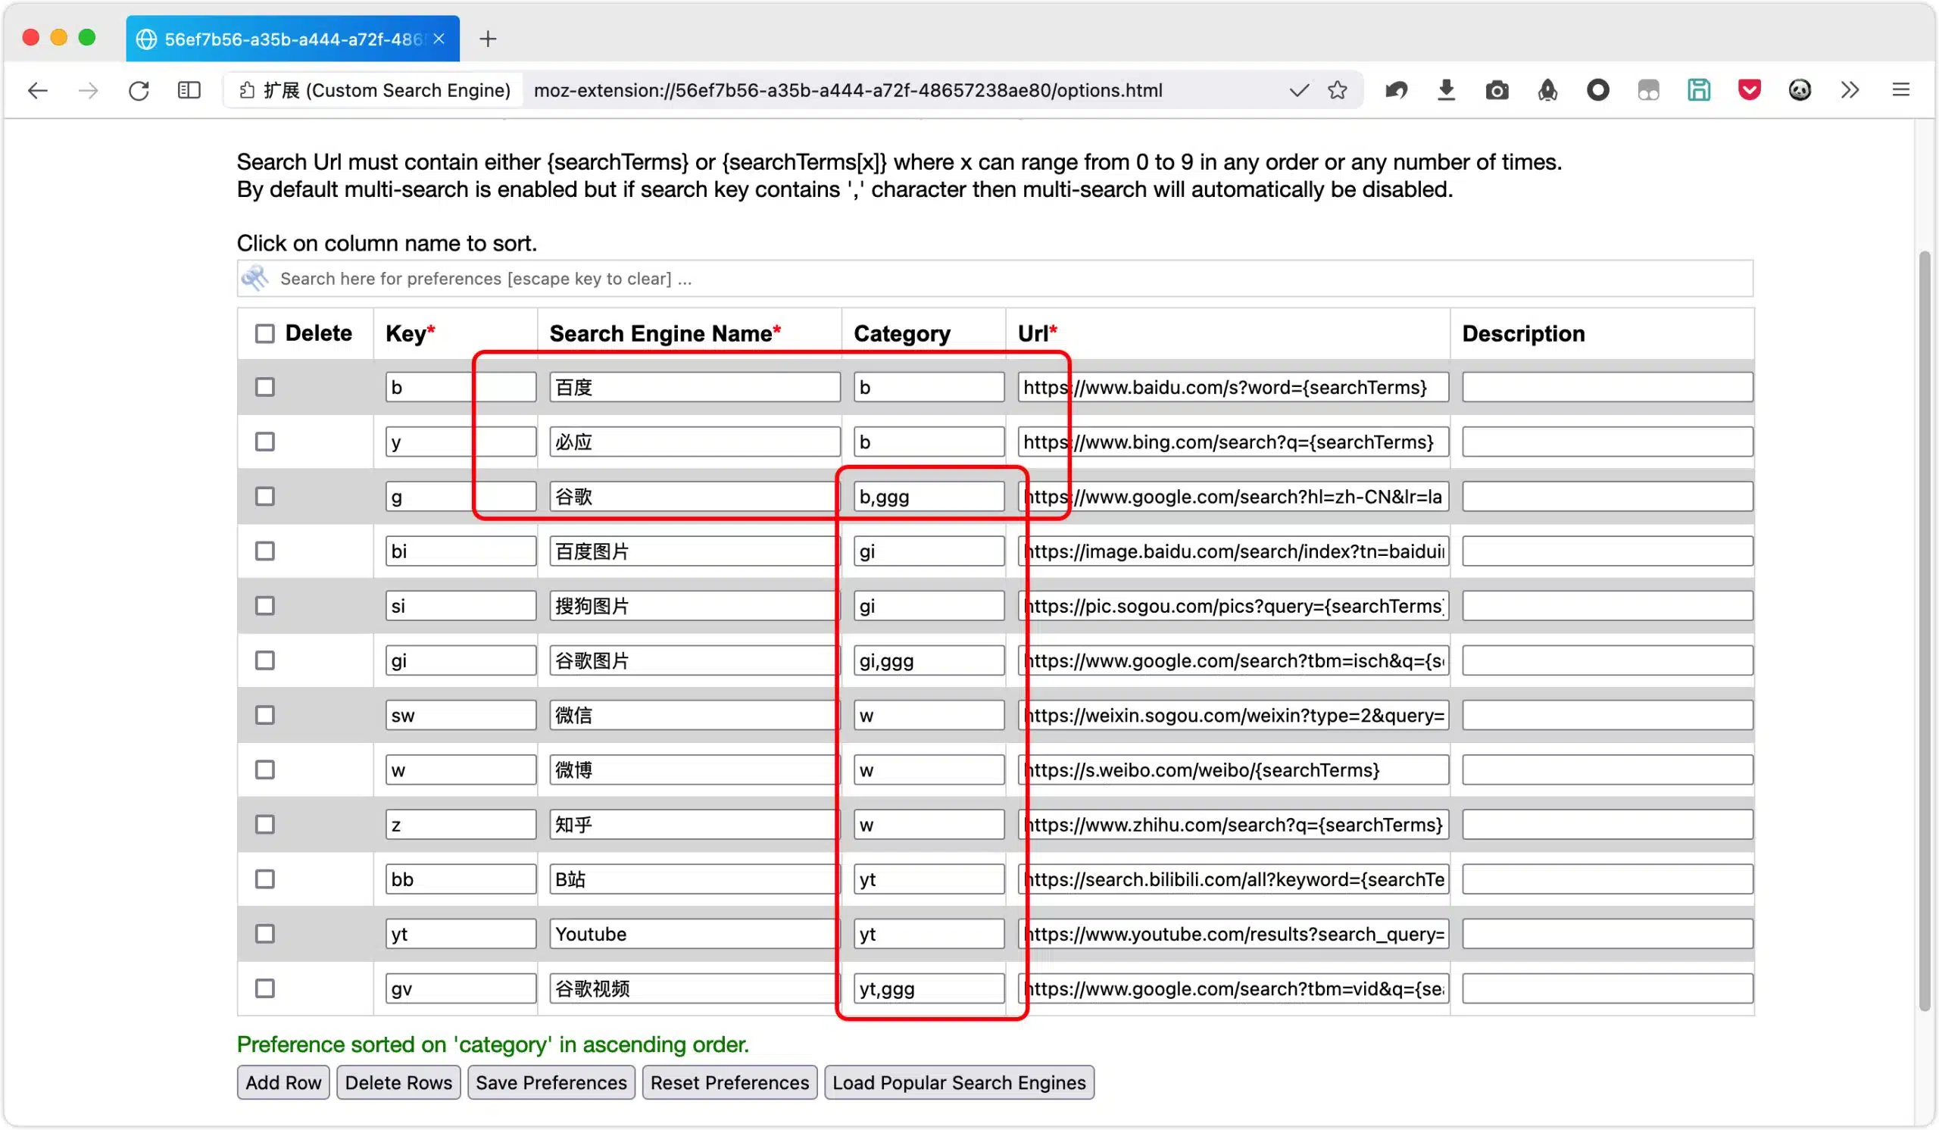Reload the page with the refresh icon
This screenshot has height=1130, width=1939.
click(x=139, y=90)
